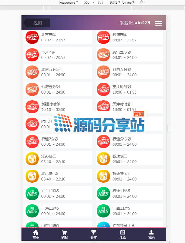The width and height of the screenshot is (185, 243).
Task: Click 江苏快三 08:40 - 22:10 hours
Action: click(x=53, y=162)
